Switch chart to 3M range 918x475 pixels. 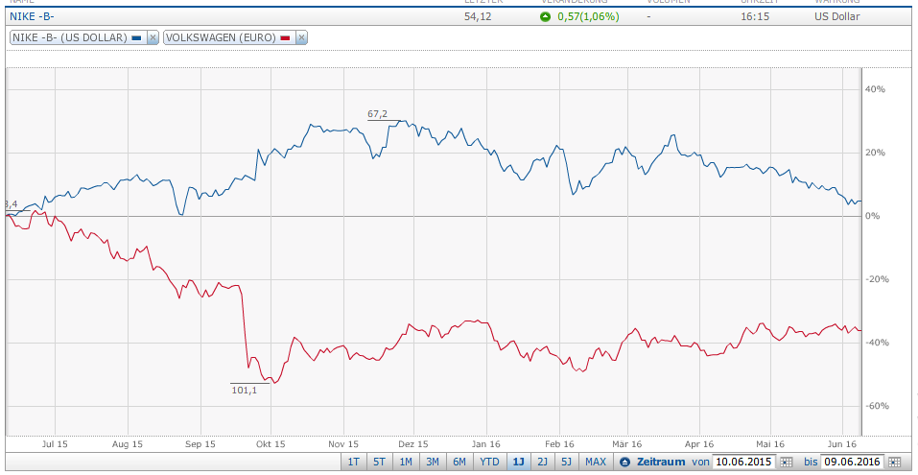434,463
